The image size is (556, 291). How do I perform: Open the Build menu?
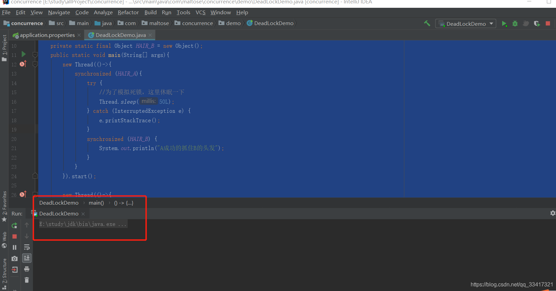(150, 13)
